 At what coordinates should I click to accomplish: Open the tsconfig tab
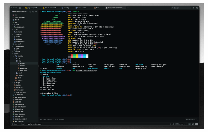(x=66, y=8)
